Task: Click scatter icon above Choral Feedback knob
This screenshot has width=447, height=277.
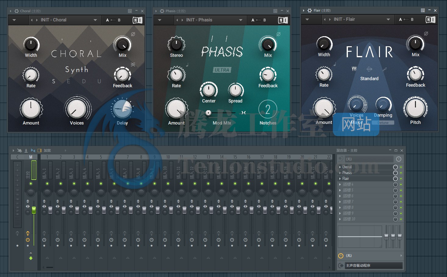Action: 133,65
